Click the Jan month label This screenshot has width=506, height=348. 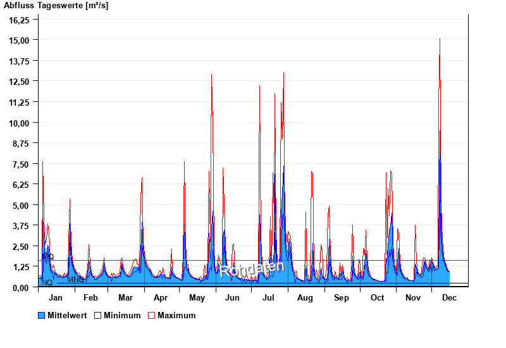[x=56, y=297]
